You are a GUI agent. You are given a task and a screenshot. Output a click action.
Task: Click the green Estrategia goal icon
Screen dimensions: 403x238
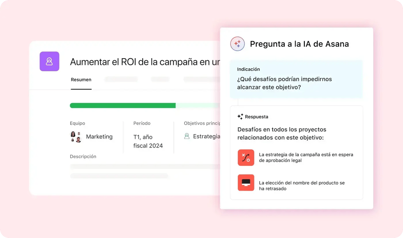187,136
